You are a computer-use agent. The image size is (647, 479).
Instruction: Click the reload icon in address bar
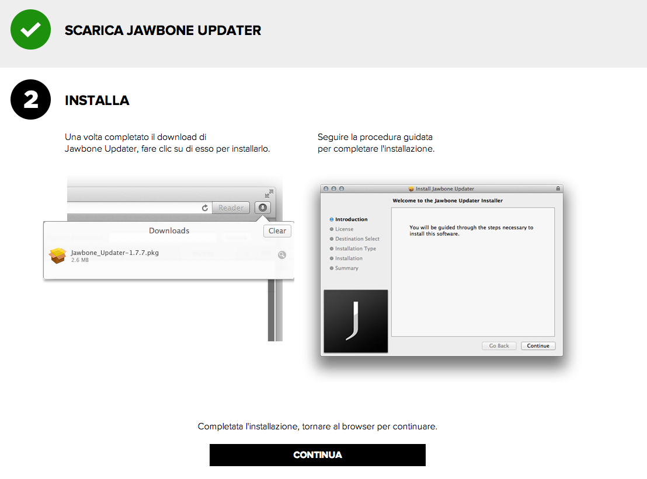pos(204,208)
